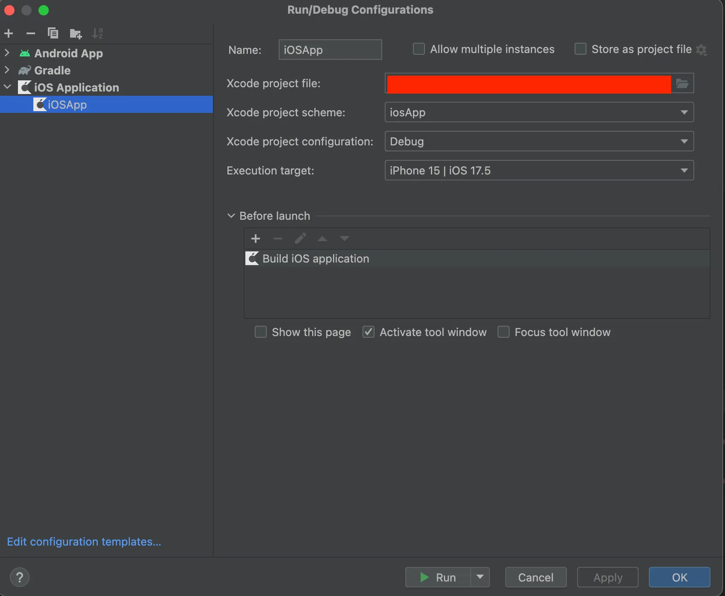Click the Remove Configuration minus icon
Viewport: 725px width, 596px height.
pyautogui.click(x=31, y=33)
